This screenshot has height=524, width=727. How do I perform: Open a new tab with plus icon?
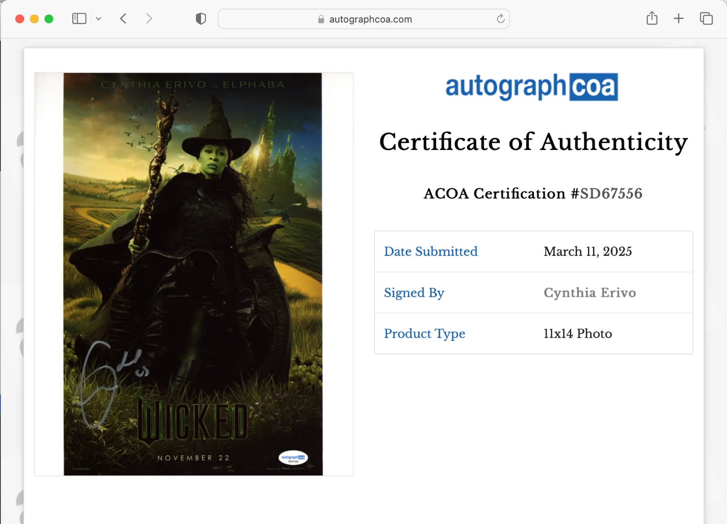[678, 19]
